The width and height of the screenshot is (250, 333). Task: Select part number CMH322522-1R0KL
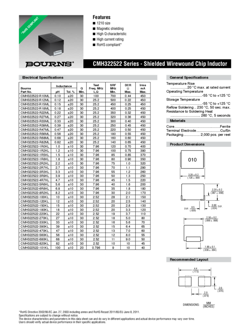click(x=34, y=147)
